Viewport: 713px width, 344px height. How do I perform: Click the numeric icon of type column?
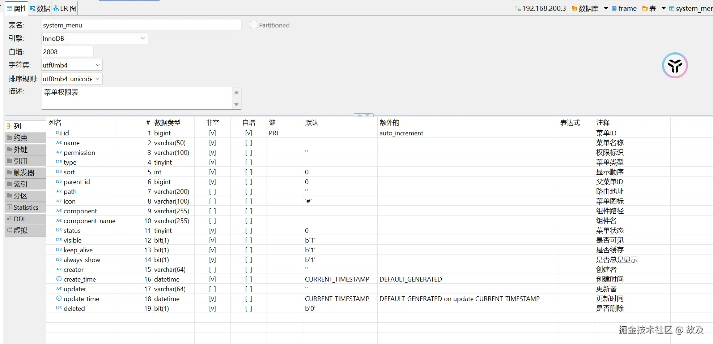pyautogui.click(x=59, y=162)
